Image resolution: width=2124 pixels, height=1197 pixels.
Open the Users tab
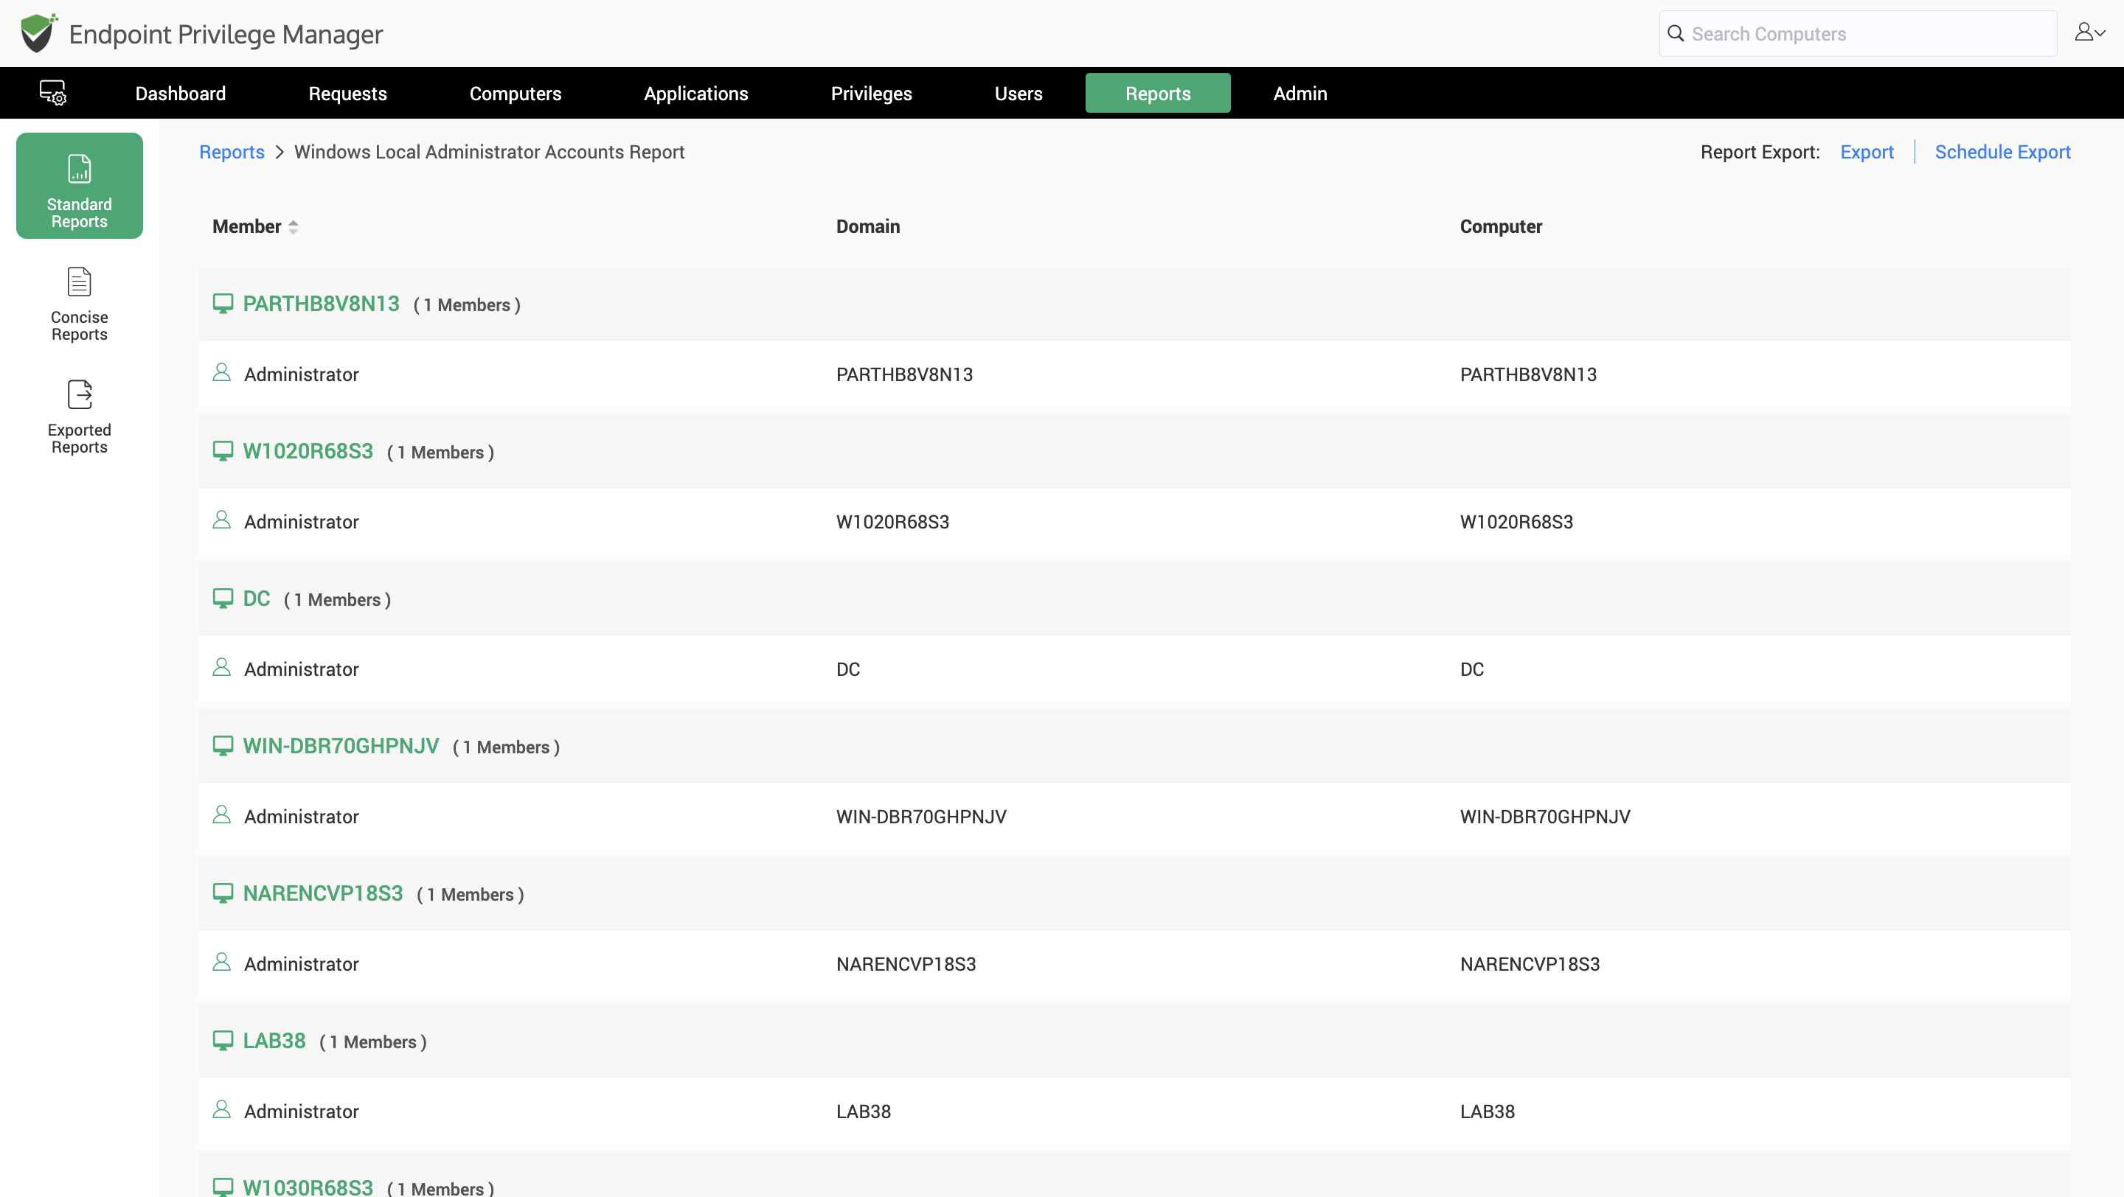click(1018, 93)
